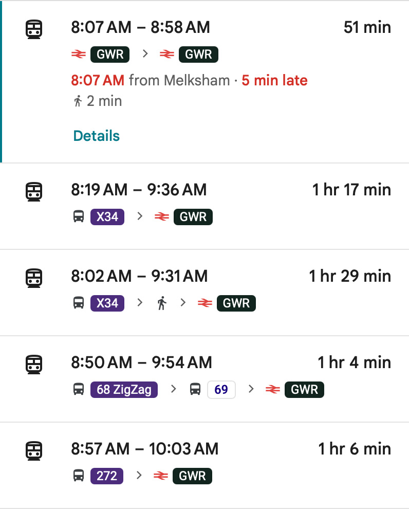Select the 69 bus route badge

point(221,390)
